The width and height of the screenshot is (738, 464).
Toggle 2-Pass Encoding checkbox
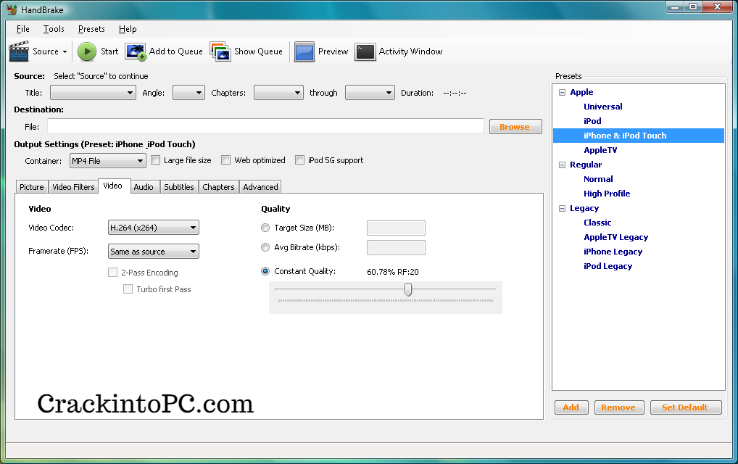click(x=112, y=272)
